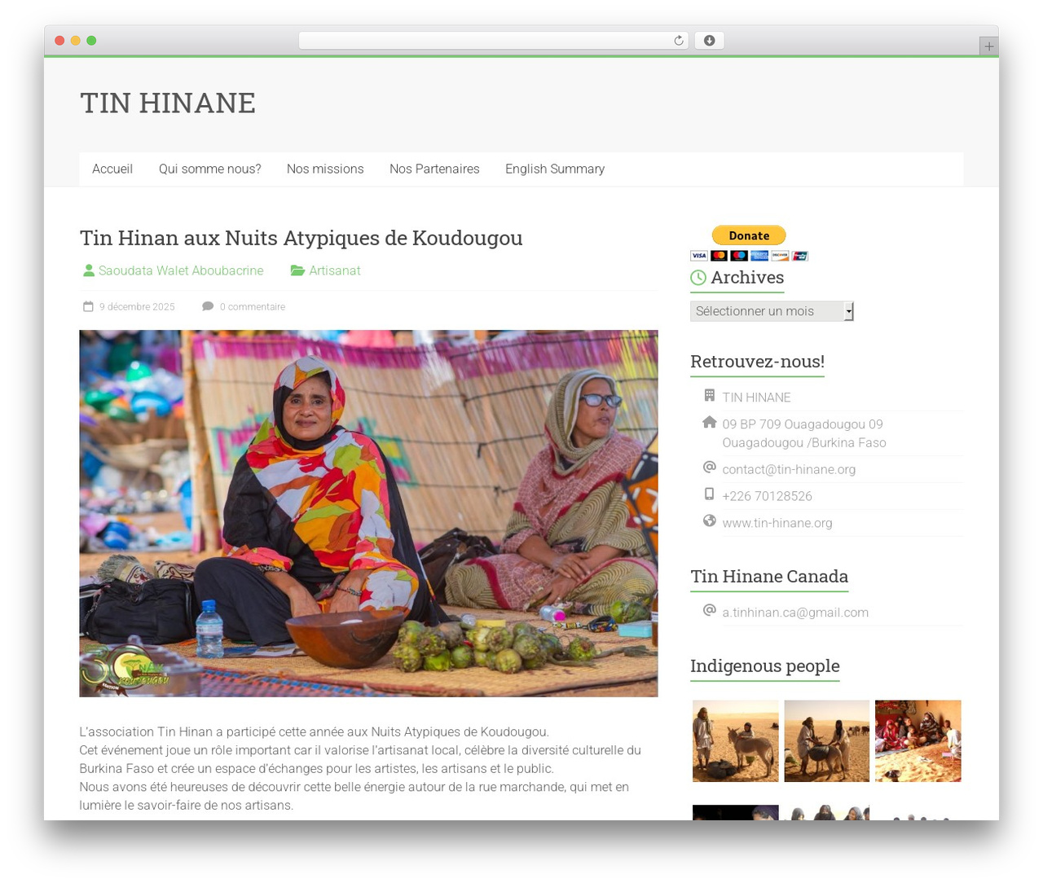The height and width of the screenshot is (883, 1043).
Task: Select Nos missions in the navigation
Action: 325,169
